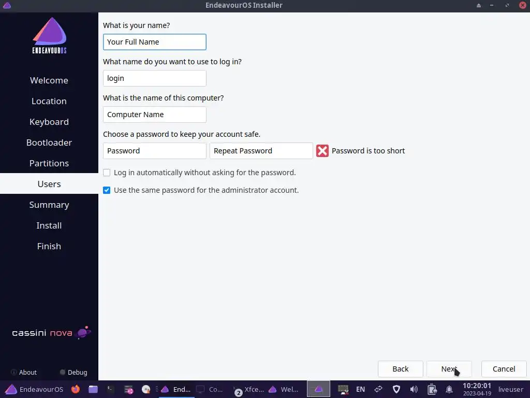Click the title bar shade arrow icon
530x398 pixels.
pyautogui.click(x=479, y=5)
